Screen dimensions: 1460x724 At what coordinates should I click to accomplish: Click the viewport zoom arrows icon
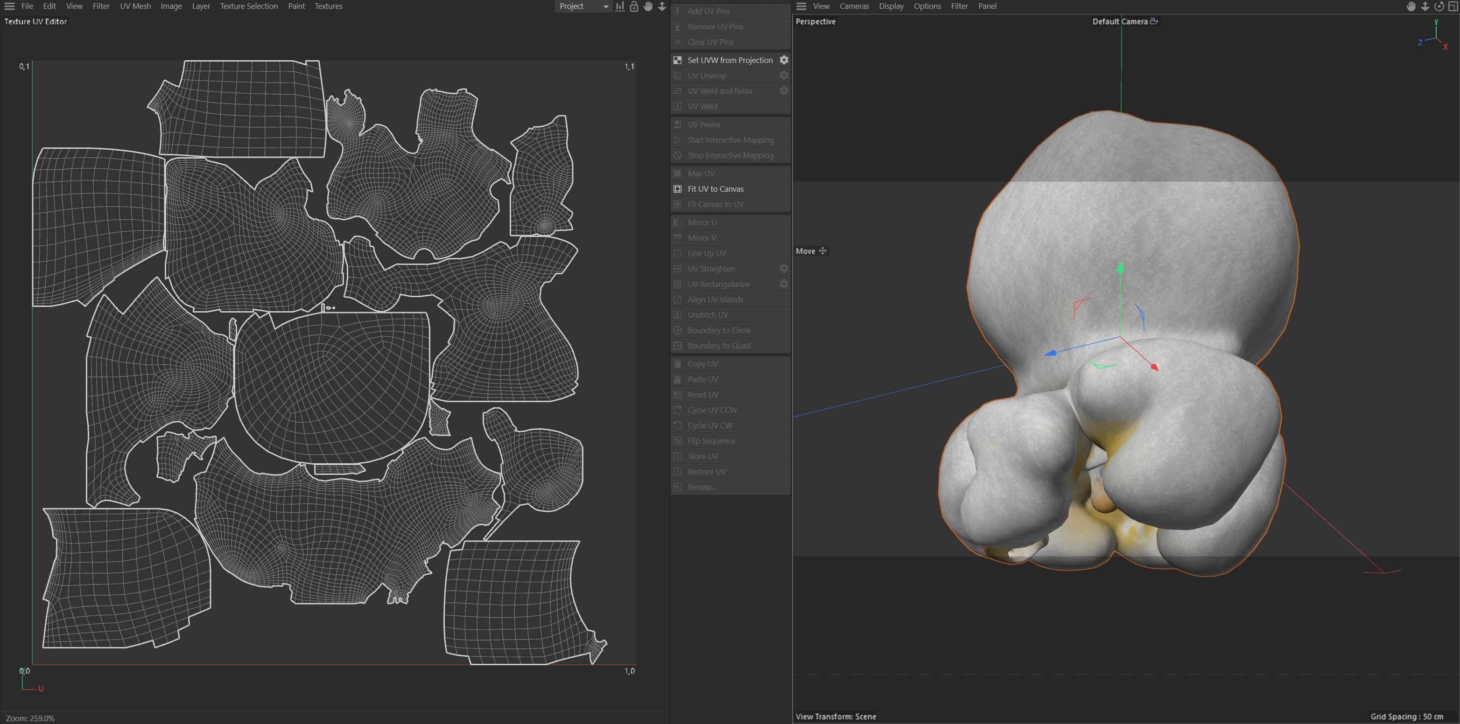(1425, 6)
